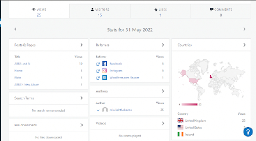Open the WordPress.com Reader referrer link

pyautogui.click(x=124, y=78)
